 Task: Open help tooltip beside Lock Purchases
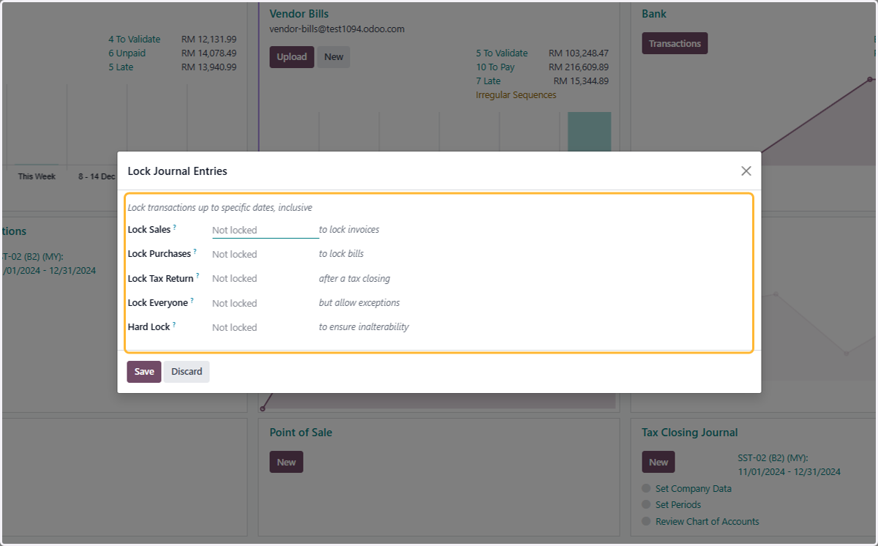(195, 252)
